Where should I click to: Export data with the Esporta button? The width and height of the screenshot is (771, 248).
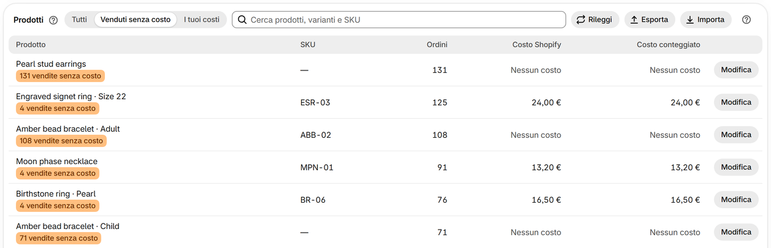pos(650,20)
